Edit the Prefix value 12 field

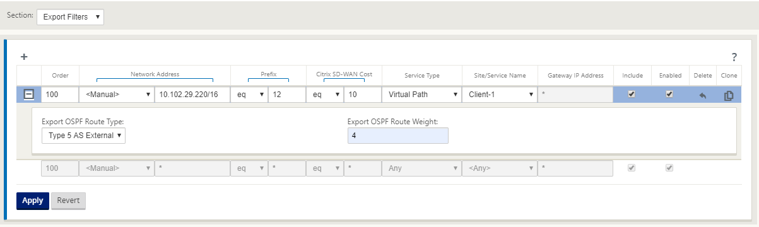286,95
